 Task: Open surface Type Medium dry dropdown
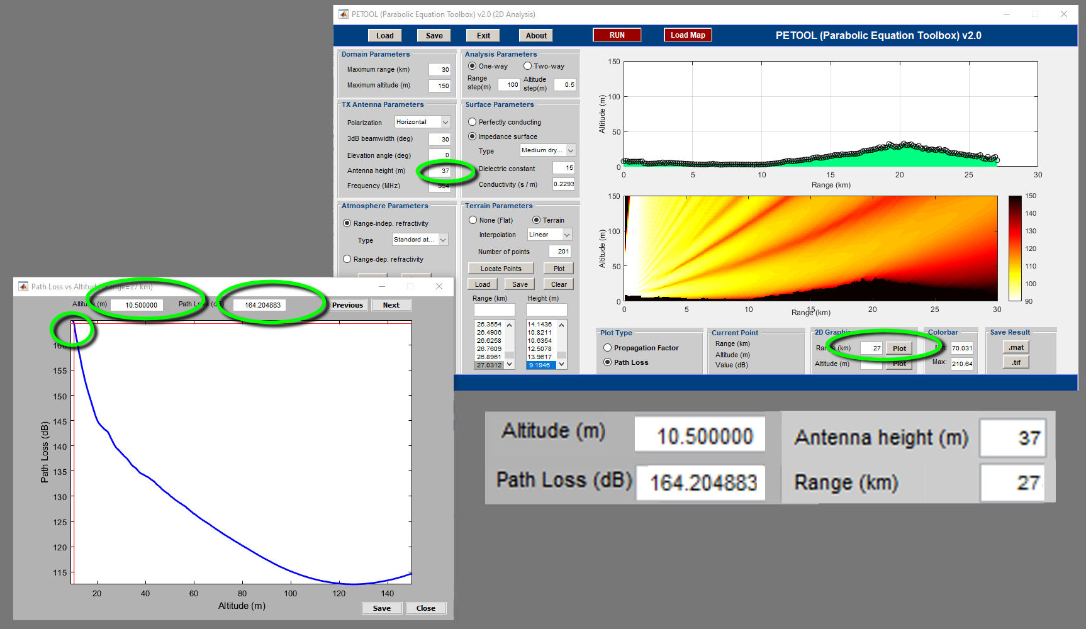(x=547, y=150)
